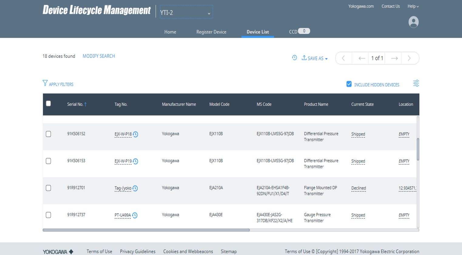Switch to Register Device tab
Screen dimensions: 462x255
tap(211, 32)
